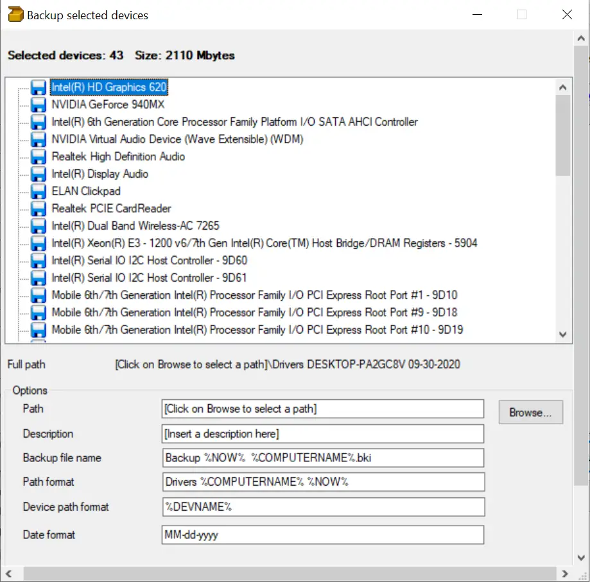
Task: Click the Description text field
Action: [322, 434]
